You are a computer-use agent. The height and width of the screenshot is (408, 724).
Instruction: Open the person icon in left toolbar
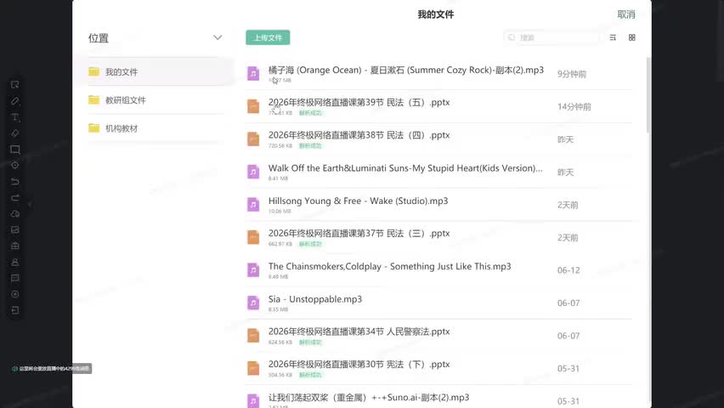point(14,262)
